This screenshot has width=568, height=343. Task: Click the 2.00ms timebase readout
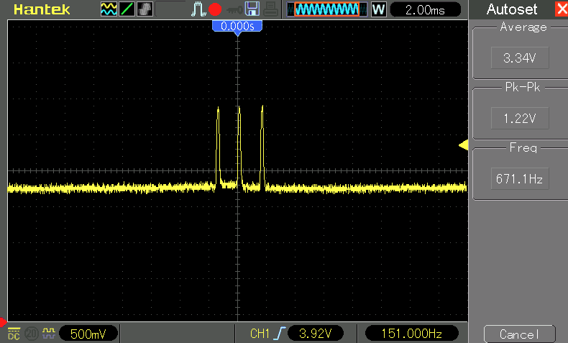425,10
